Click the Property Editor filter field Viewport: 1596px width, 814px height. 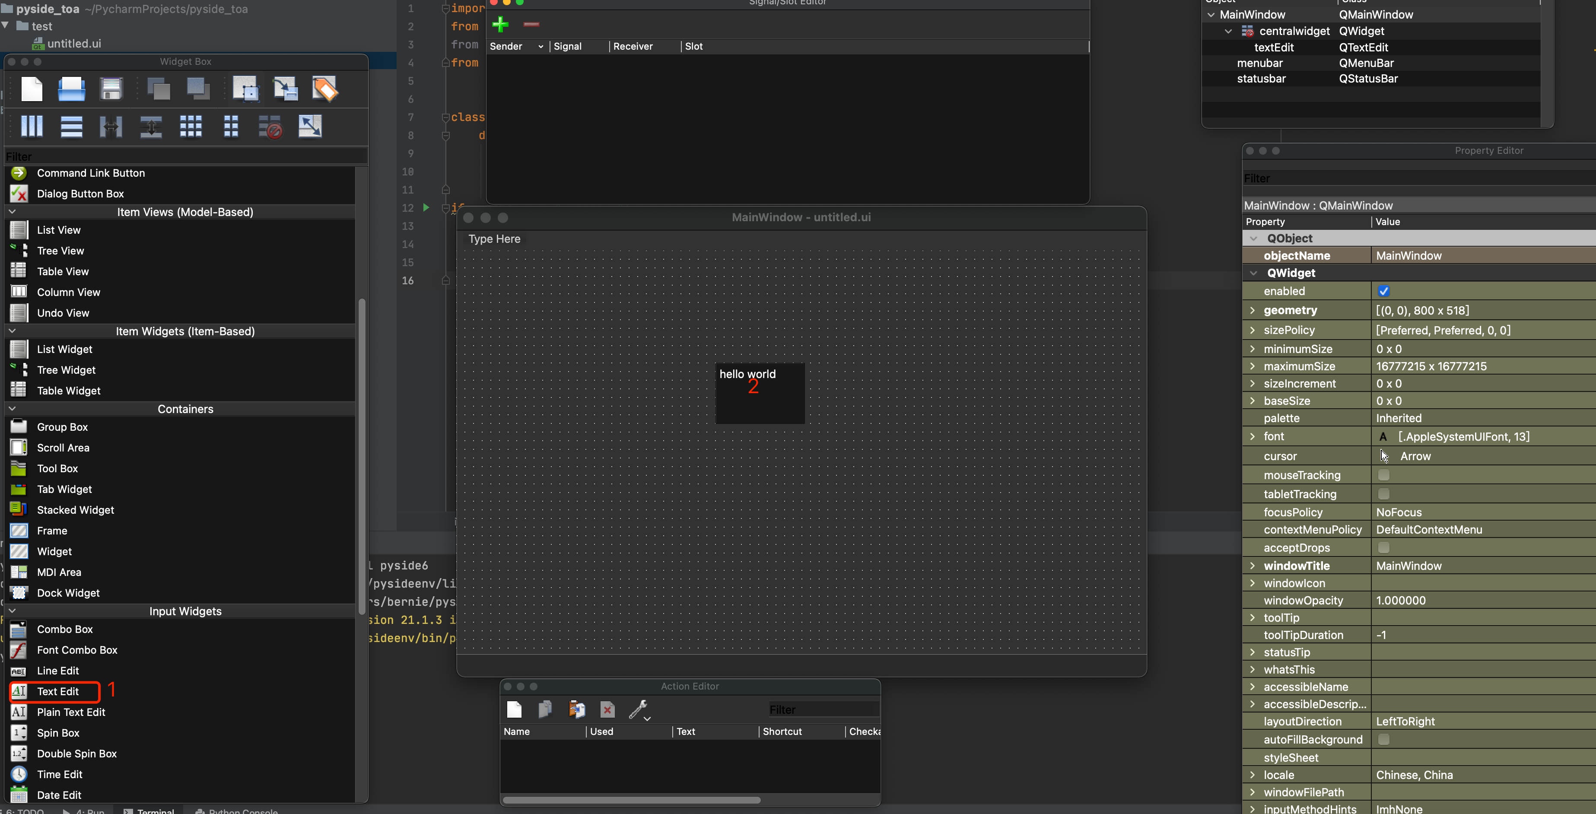tap(1419, 178)
